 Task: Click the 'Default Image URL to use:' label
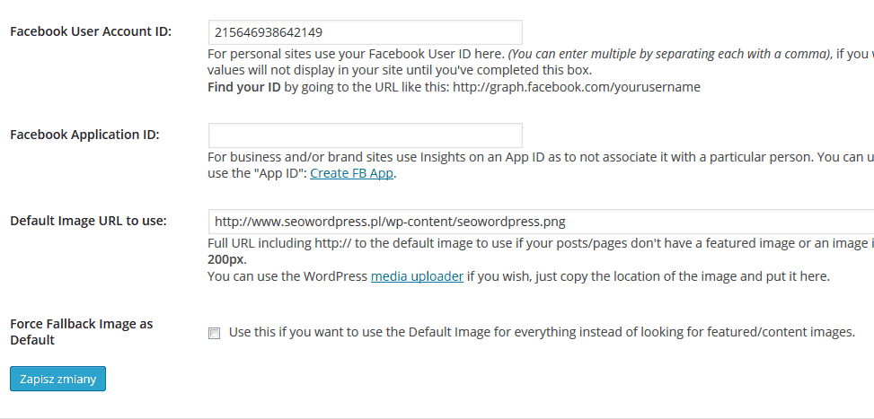pos(88,221)
